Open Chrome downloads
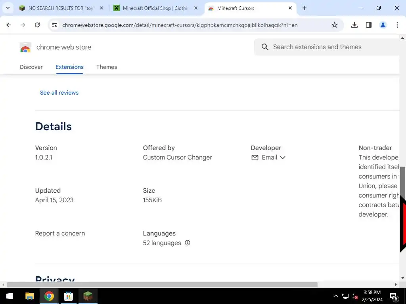This screenshot has width=406, height=304. [354, 25]
